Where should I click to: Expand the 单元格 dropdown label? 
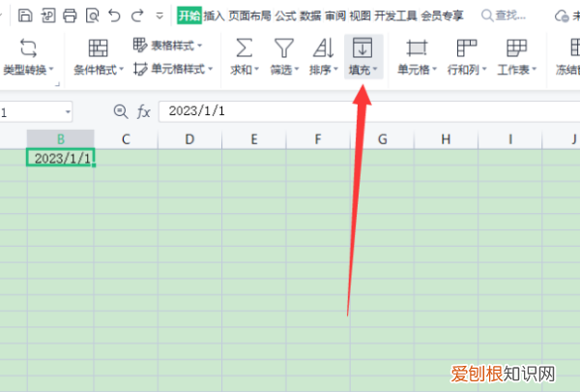click(x=418, y=70)
